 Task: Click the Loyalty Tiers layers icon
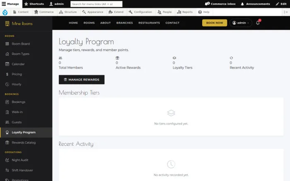pos(174,58)
